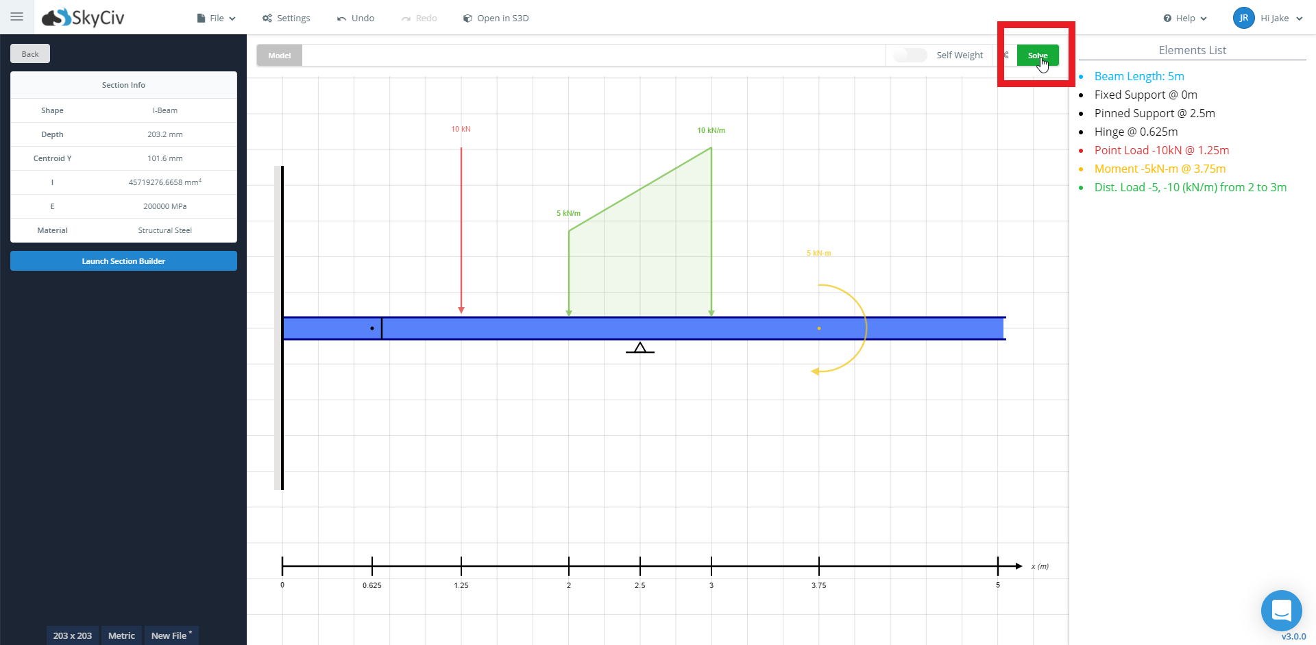Screen dimensions: 1316x645
Task: Select Pinned Support @ 2.5m element
Action: pos(1154,113)
